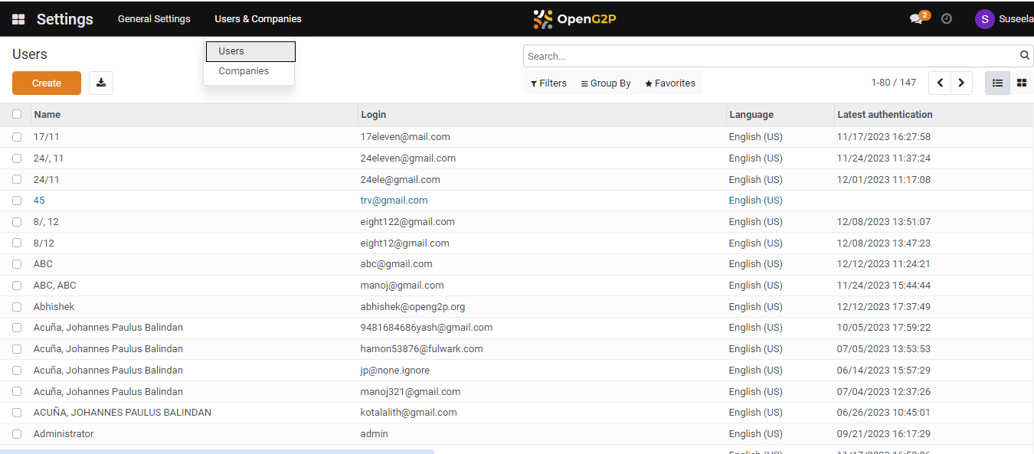Image resolution: width=1034 pixels, height=454 pixels.
Task: Open the Group By dropdown
Action: (606, 83)
